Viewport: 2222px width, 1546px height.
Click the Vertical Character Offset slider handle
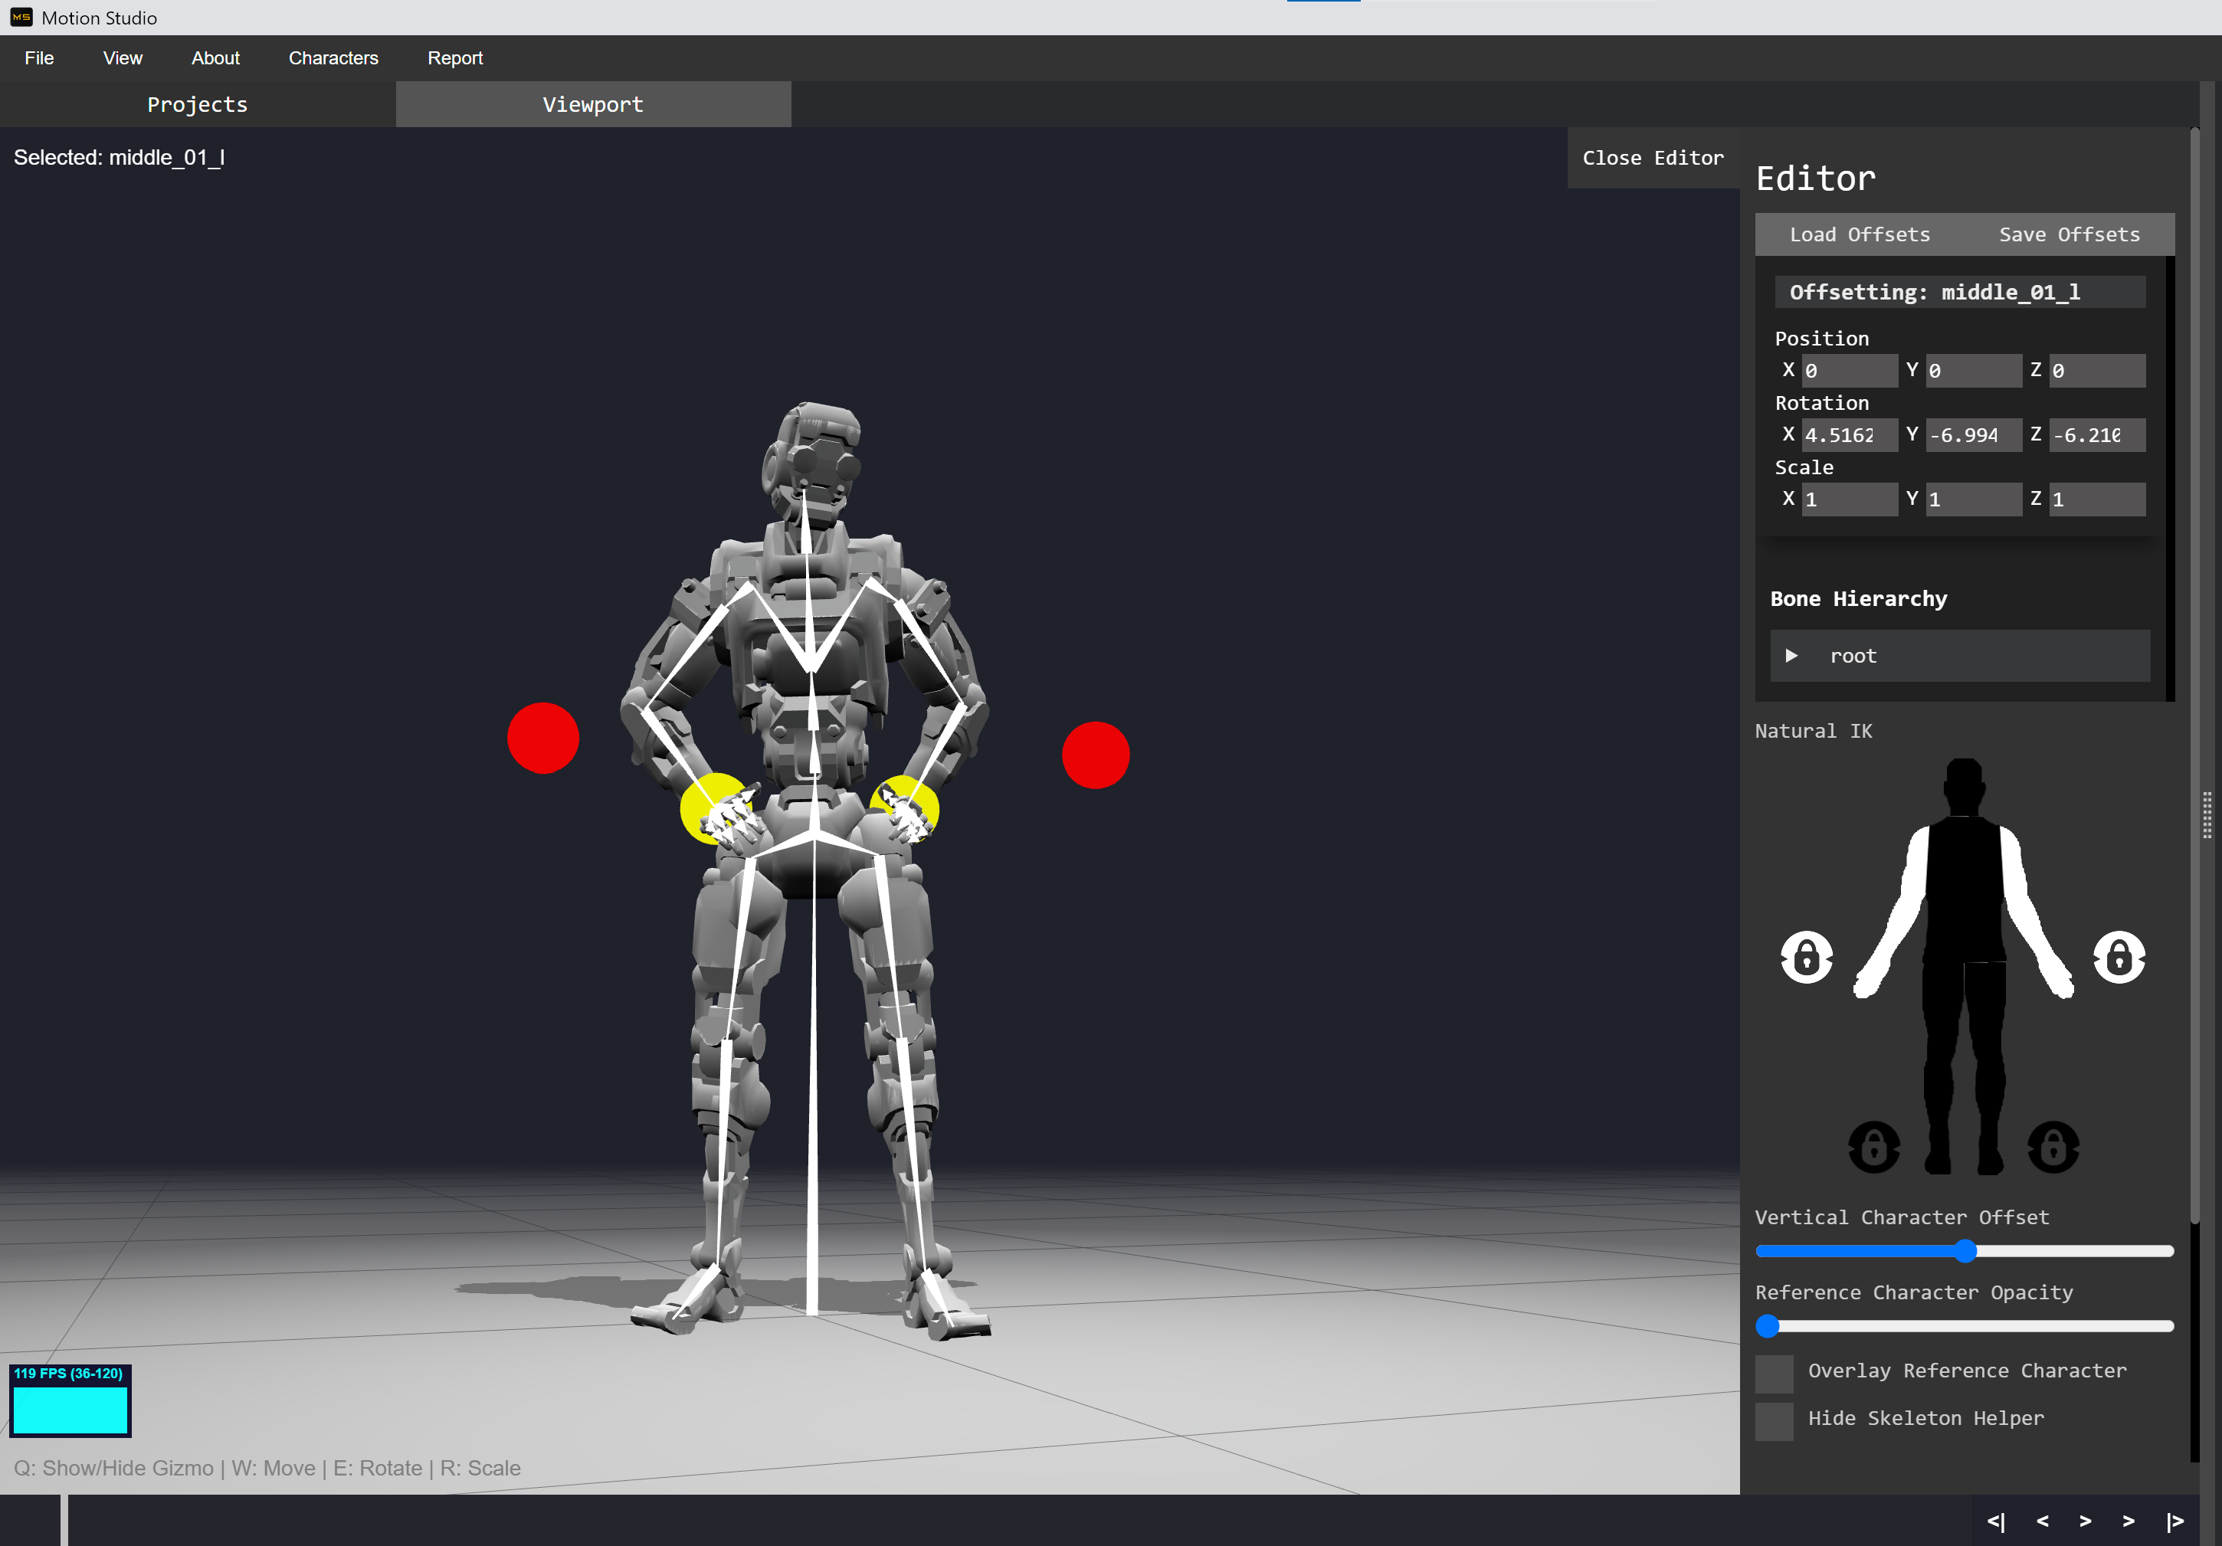click(1965, 1251)
